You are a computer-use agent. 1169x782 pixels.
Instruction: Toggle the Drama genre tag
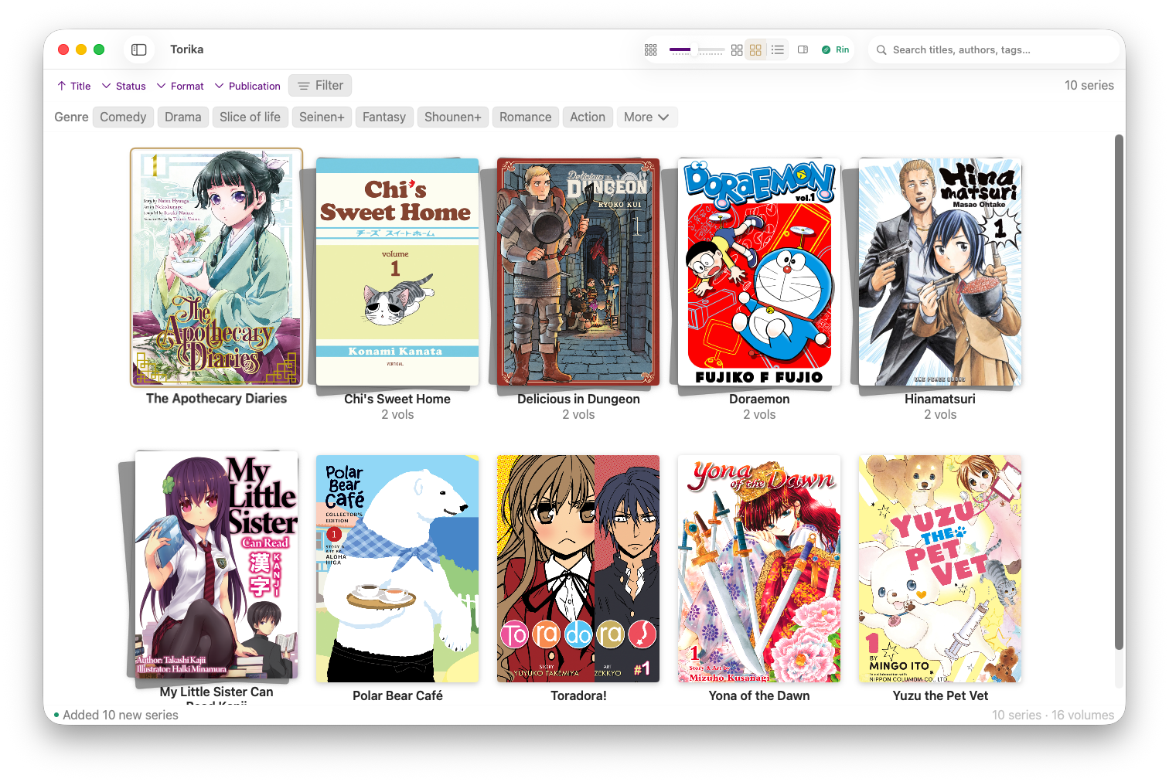pos(182,117)
